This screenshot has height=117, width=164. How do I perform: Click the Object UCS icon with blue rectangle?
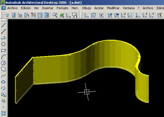[117, 15]
